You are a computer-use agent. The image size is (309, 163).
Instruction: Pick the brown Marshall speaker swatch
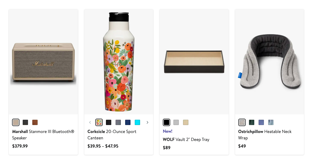coord(35,122)
